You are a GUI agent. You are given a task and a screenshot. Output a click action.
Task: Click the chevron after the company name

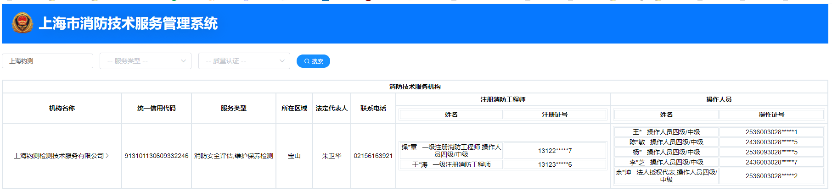coord(107,156)
